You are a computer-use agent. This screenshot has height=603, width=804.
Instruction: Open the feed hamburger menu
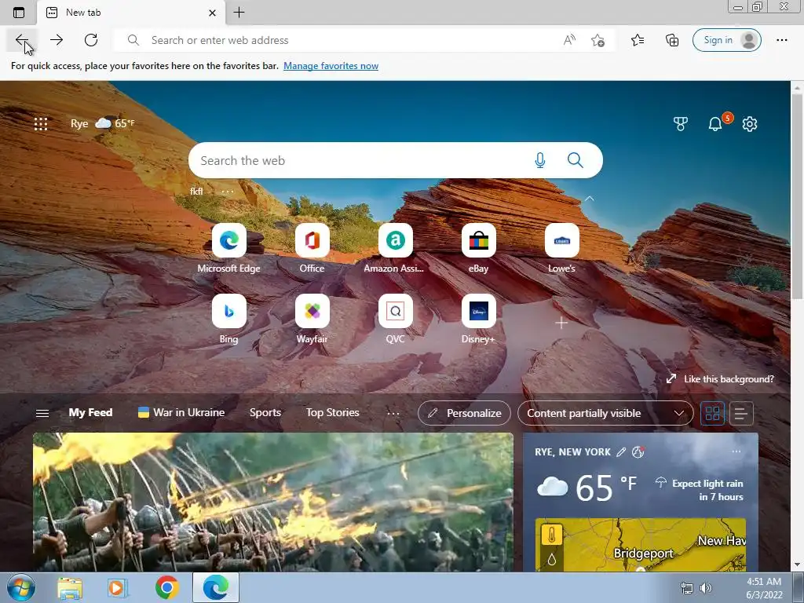[42, 413]
